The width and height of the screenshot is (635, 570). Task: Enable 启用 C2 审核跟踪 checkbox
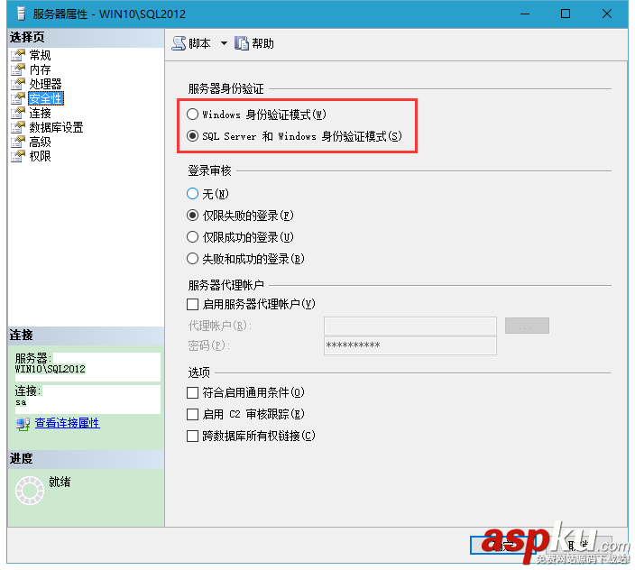coord(192,414)
